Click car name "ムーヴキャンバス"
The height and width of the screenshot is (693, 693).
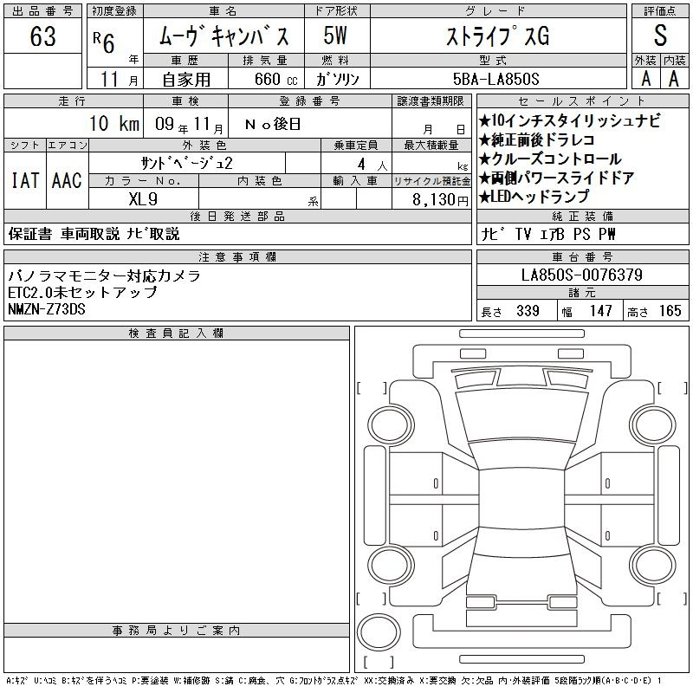click(223, 36)
